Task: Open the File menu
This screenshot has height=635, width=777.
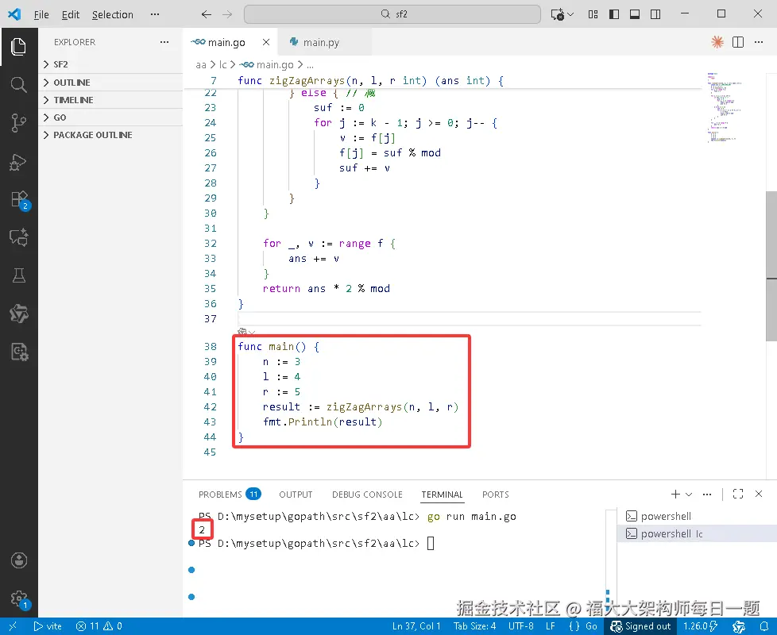Action: 41,14
